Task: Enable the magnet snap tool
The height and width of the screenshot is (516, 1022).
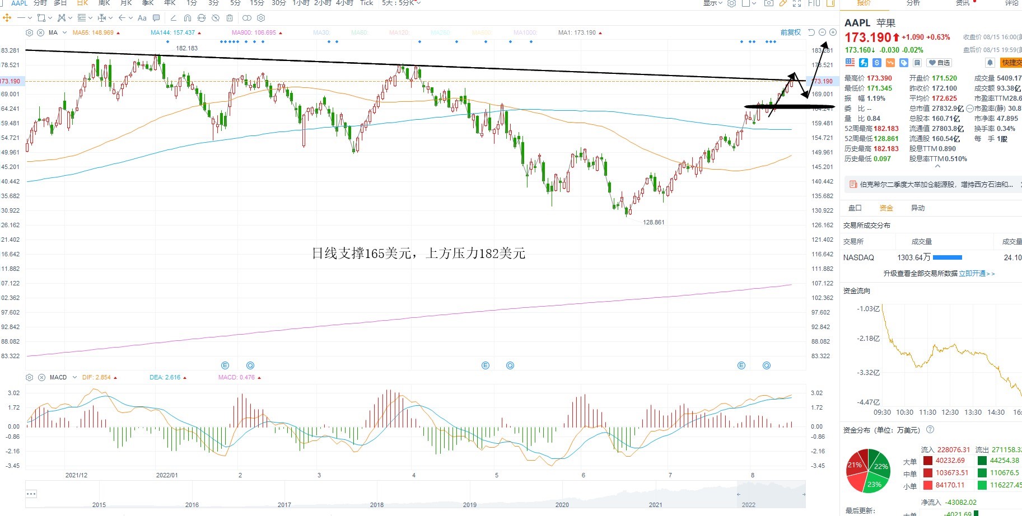Action: (187, 18)
